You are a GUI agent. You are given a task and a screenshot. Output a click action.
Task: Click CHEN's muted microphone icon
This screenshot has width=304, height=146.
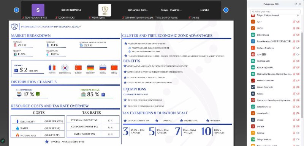tap(294, 28)
